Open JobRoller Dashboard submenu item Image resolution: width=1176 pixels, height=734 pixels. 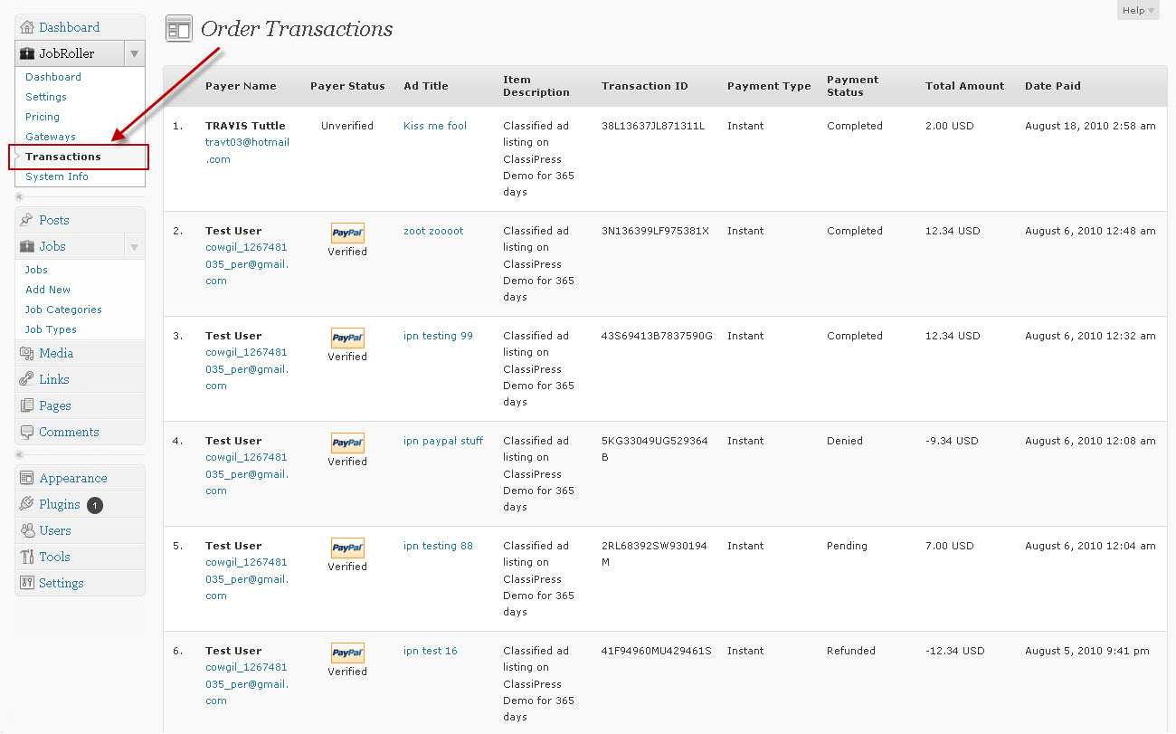coord(53,77)
